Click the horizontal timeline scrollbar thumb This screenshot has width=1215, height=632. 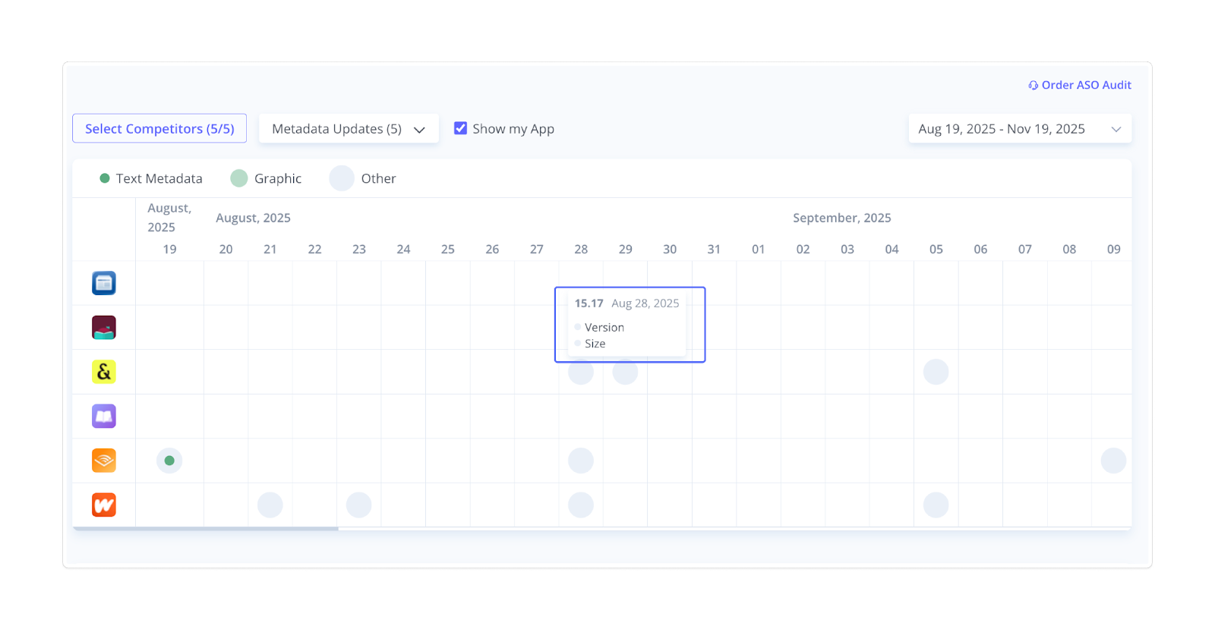pyautogui.click(x=205, y=528)
